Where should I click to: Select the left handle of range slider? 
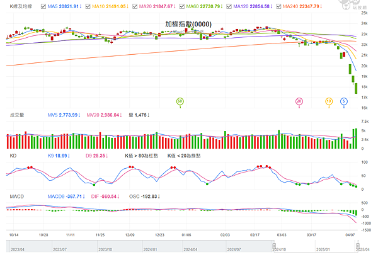coord(274,246)
